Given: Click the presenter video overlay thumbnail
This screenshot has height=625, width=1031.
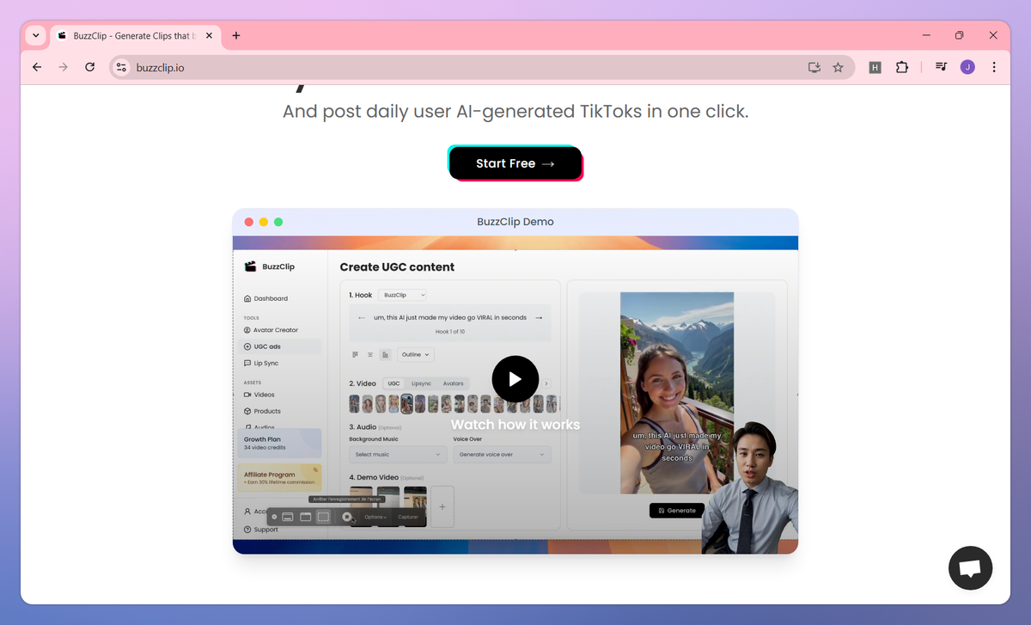Looking at the screenshot, I should [749, 487].
